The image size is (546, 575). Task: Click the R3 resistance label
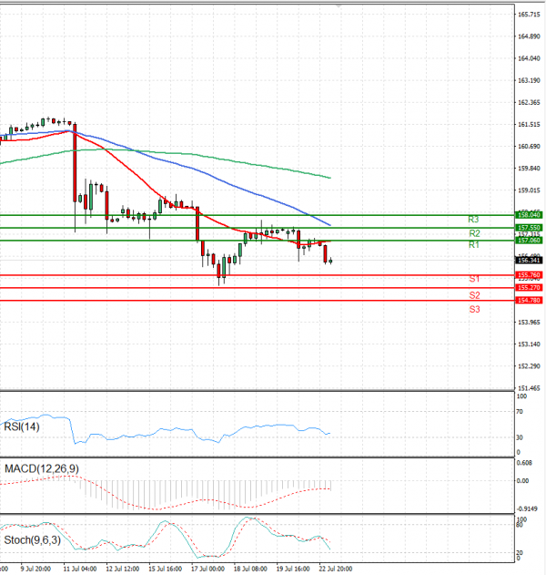tap(473, 220)
